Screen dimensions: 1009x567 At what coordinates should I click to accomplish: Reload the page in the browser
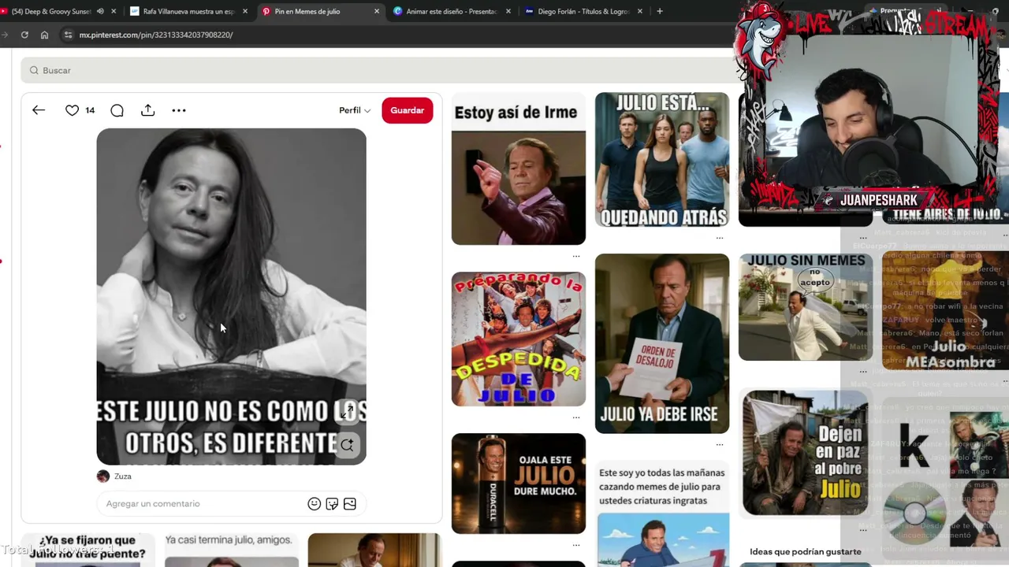point(24,35)
